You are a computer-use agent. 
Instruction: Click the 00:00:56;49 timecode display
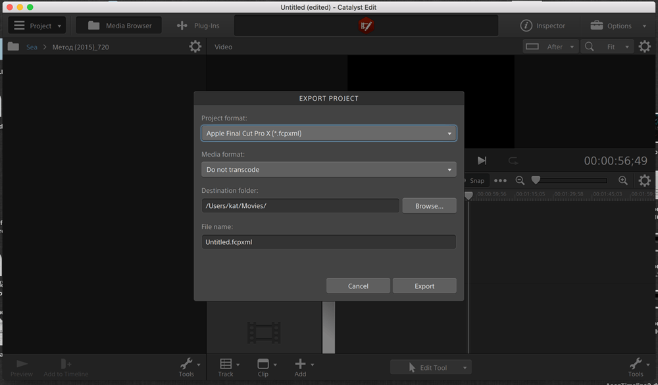[x=615, y=161]
